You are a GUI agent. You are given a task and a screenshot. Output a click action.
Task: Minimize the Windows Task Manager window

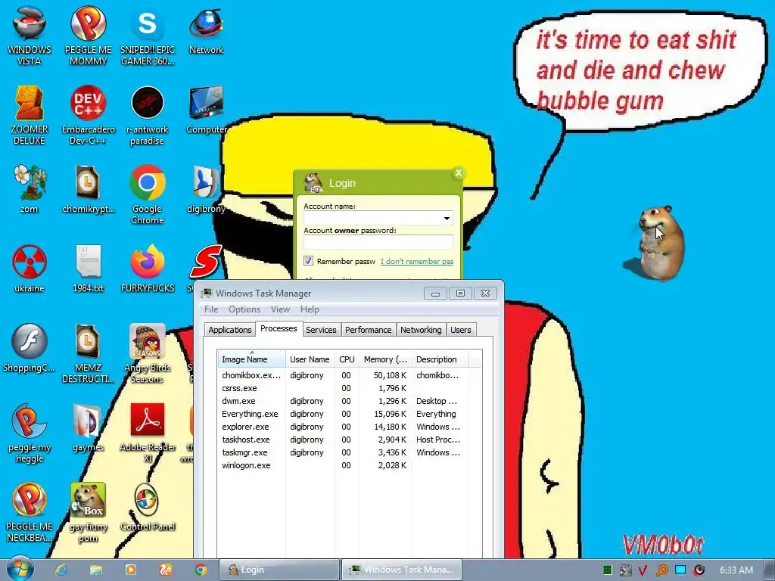435,294
